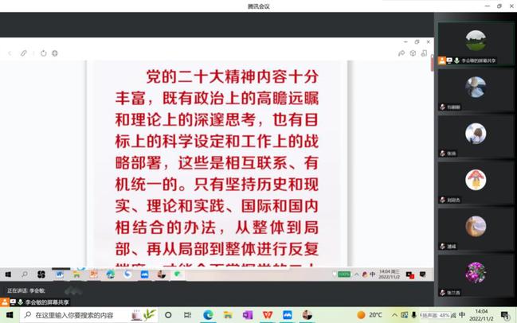Click the Windows search box on the taskbar

(80, 315)
